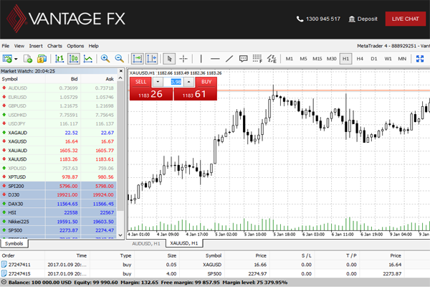Zoom in on the chart

pyautogui.click(x=105, y=59)
